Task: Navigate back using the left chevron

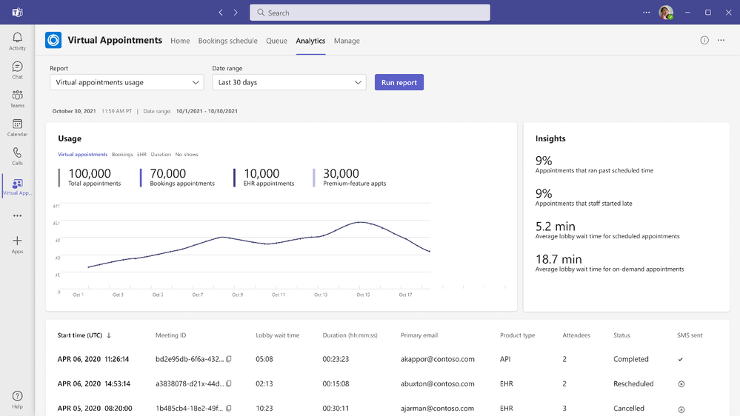Action: 221,13
